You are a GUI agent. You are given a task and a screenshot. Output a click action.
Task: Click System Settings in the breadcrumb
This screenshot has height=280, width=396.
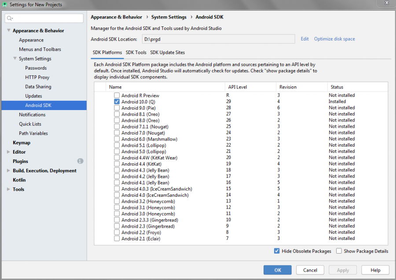pyautogui.click(x=169, y=17)
